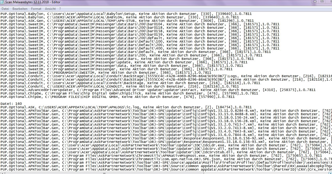Click the IdcSrvStub.dll line
Screen dimensions: 332x174
166,152
